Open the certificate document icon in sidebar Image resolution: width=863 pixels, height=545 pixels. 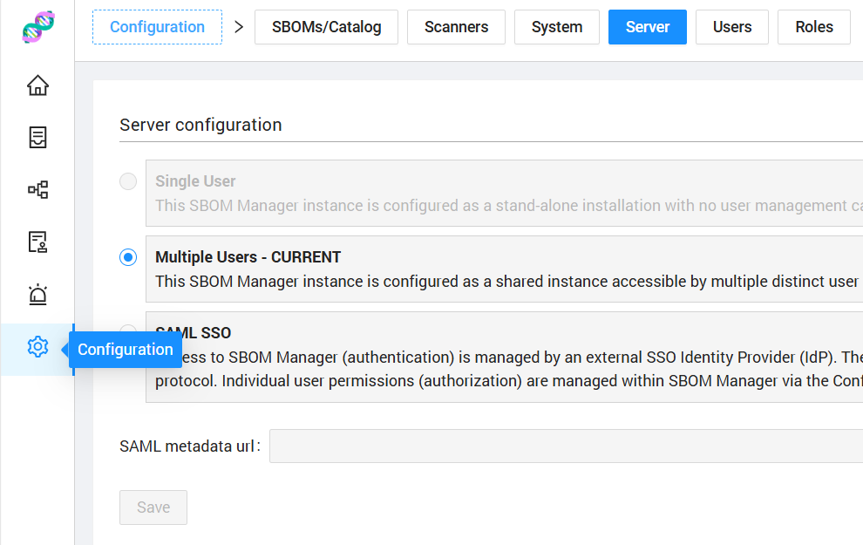click(37, 242)
